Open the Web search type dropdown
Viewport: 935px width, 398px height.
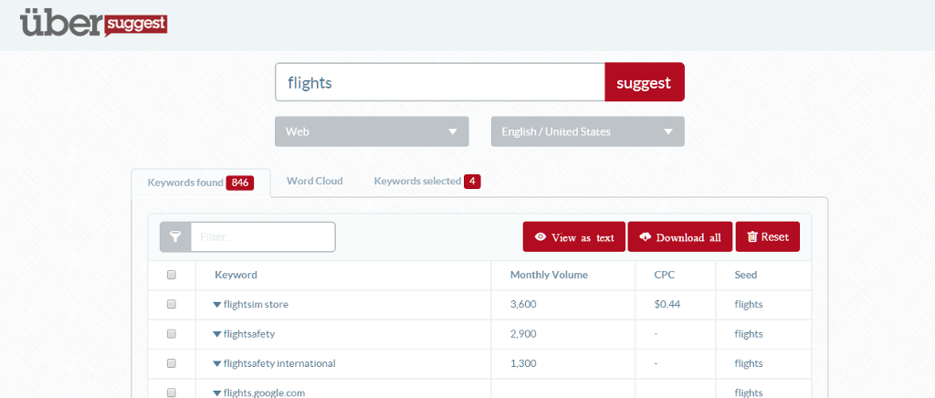(372, 131)
